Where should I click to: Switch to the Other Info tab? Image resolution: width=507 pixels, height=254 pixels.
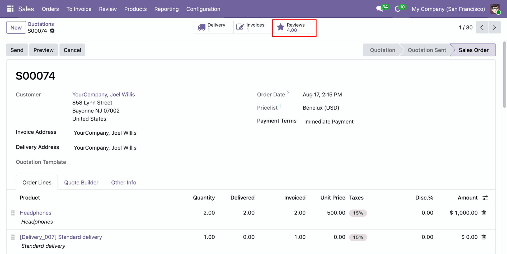124,183
